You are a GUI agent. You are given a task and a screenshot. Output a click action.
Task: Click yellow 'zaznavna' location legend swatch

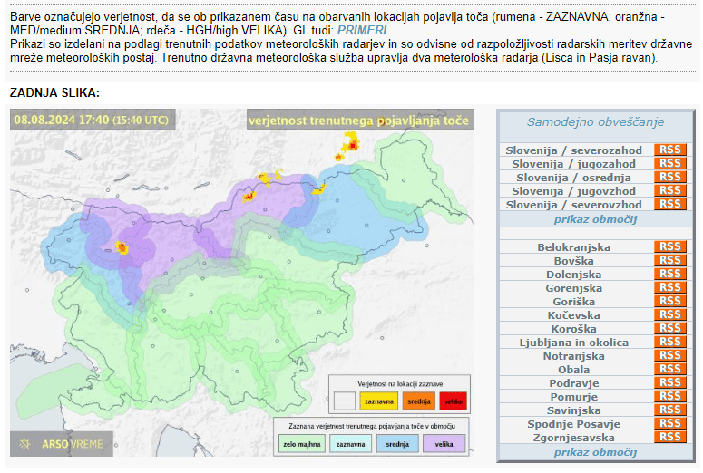coord(378,401)
